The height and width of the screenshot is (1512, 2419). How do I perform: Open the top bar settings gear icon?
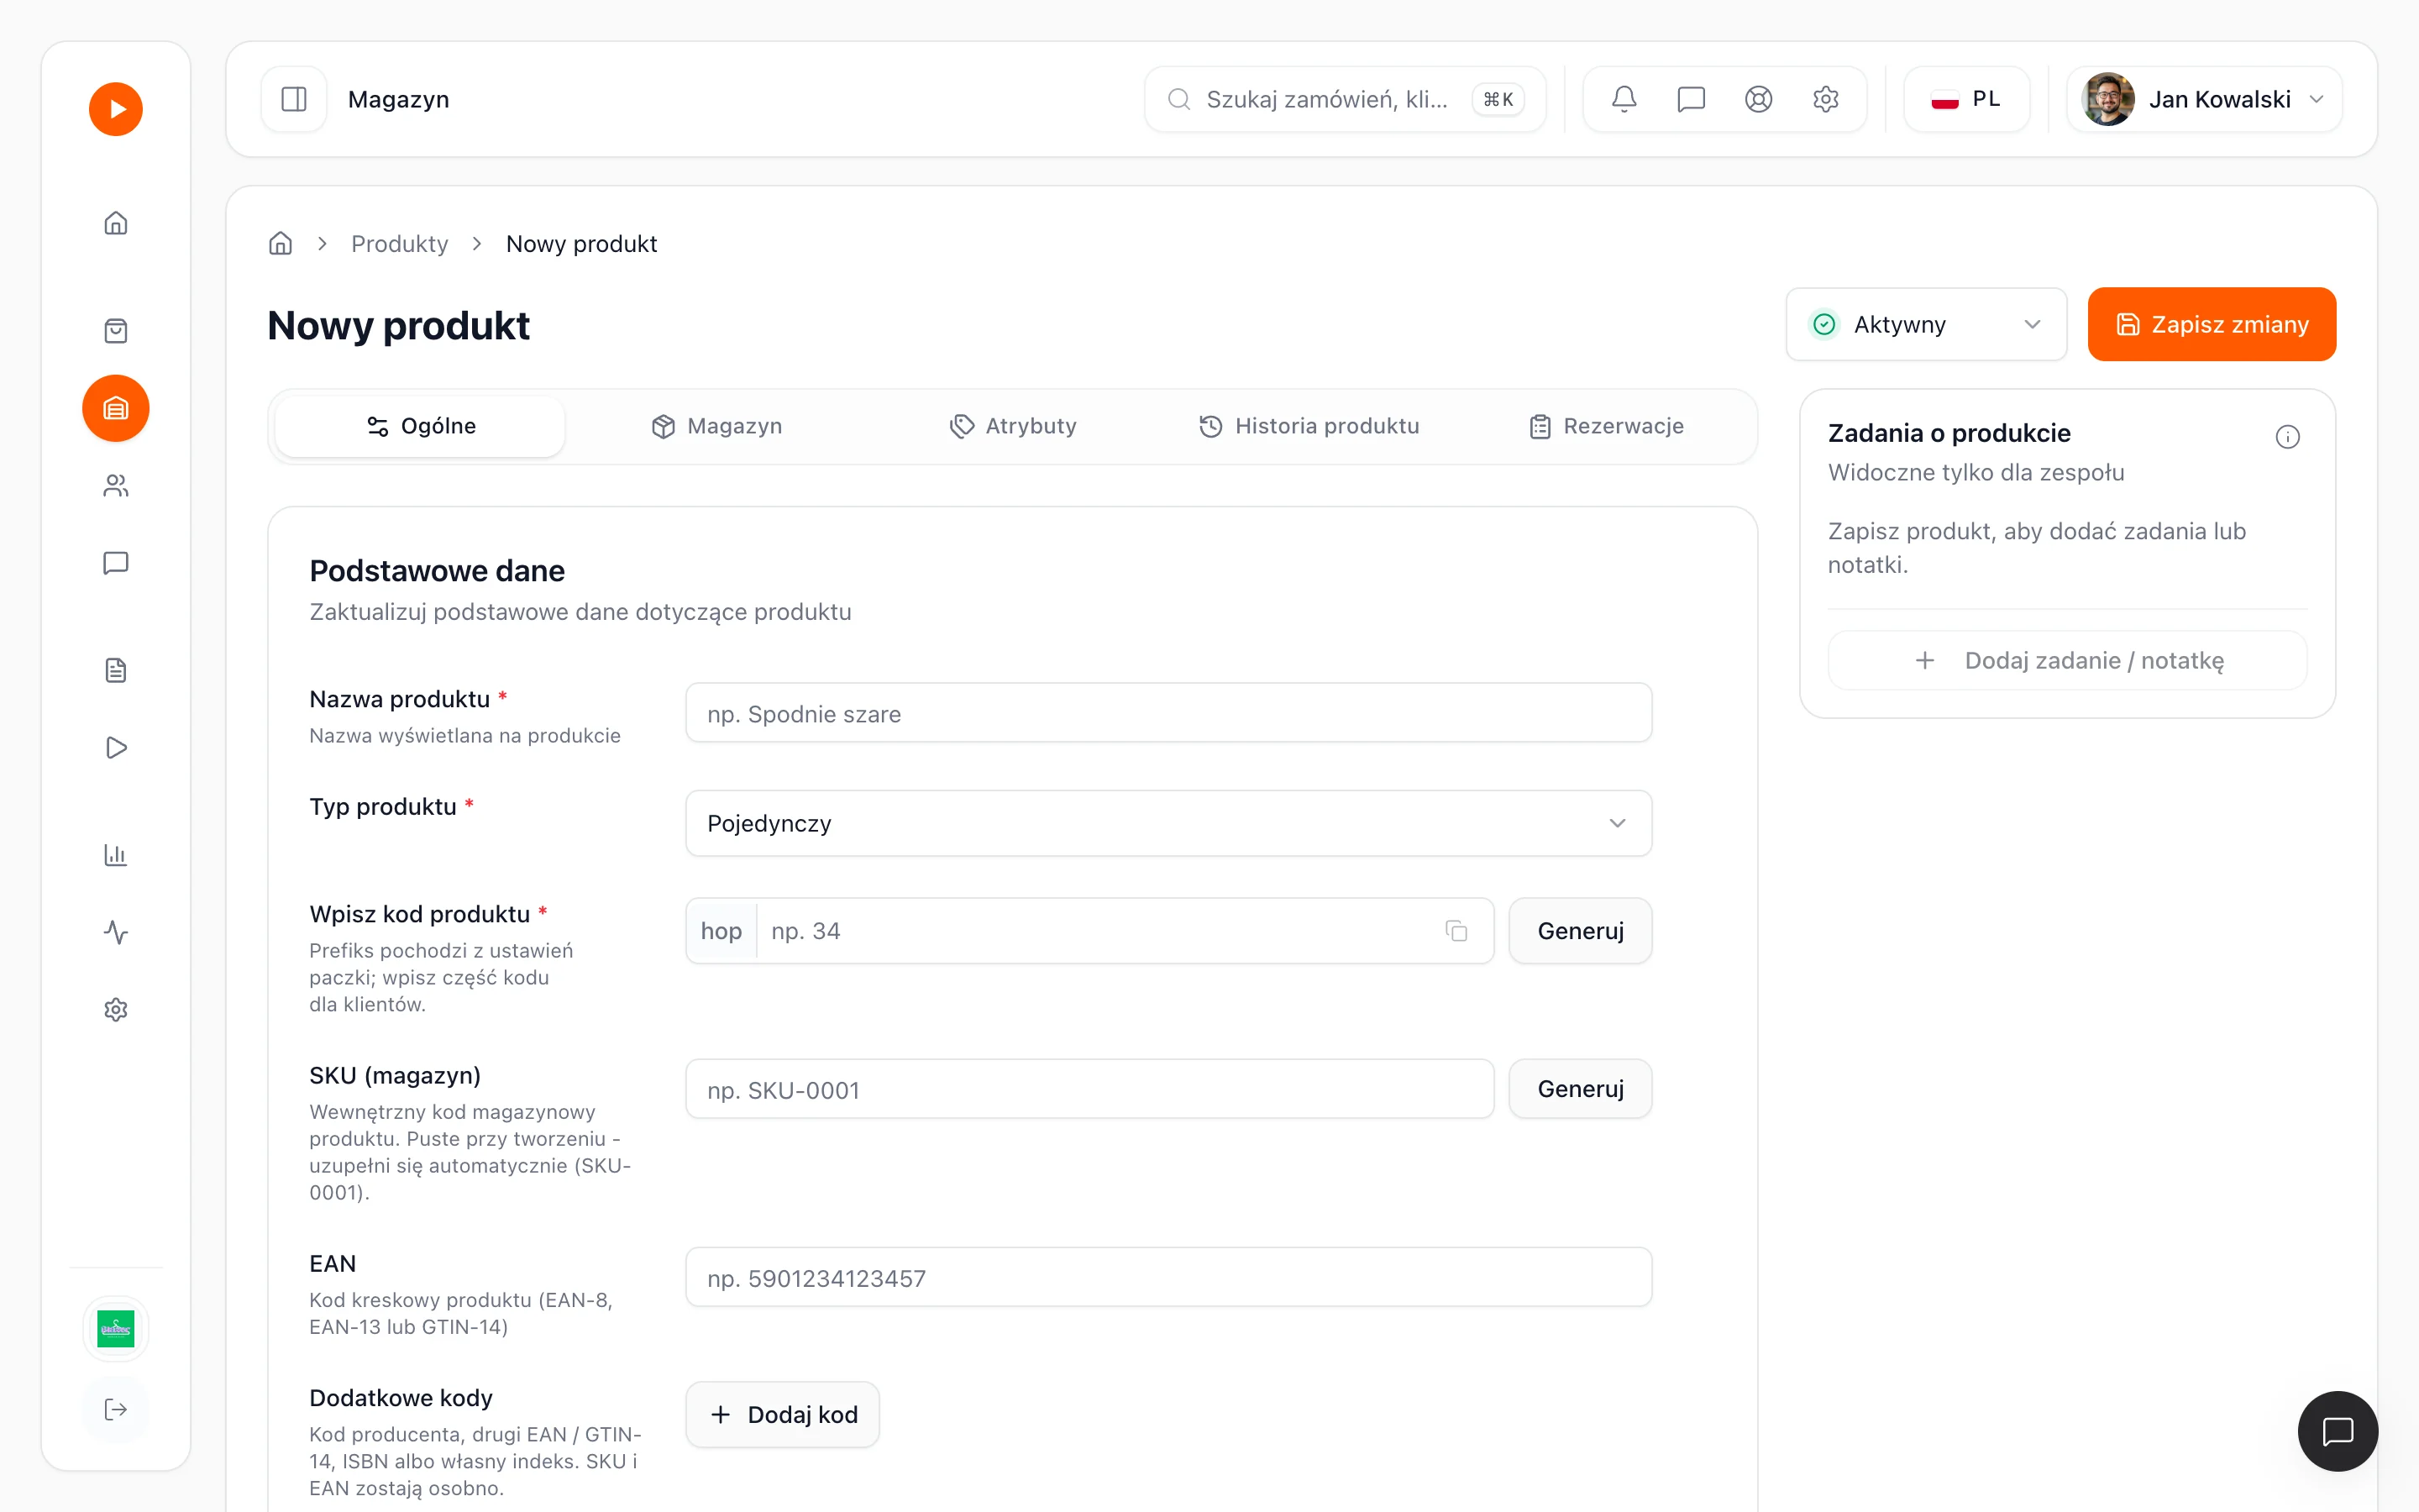pos(1825,99)
